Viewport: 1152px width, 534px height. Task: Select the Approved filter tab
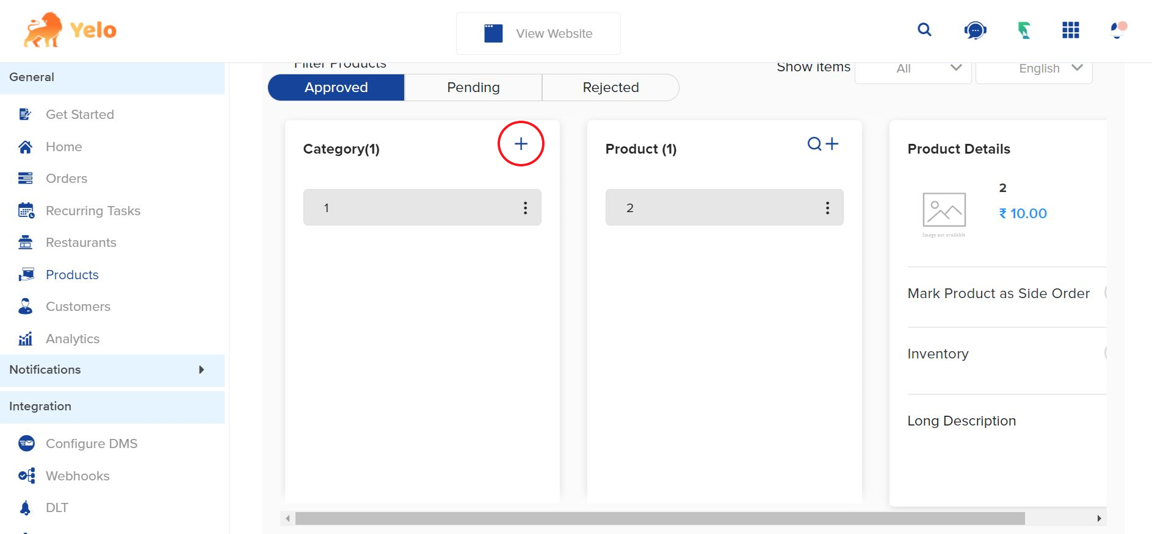point(336,87)
